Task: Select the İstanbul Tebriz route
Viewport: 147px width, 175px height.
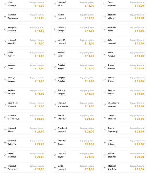Action: [74, 142]
